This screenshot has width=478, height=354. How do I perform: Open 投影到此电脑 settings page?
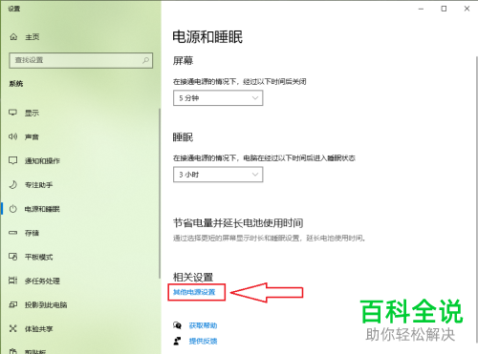(46, 304)
